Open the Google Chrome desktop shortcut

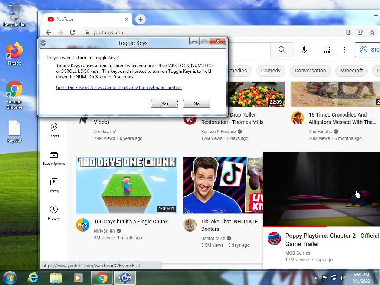coord(14,95)
